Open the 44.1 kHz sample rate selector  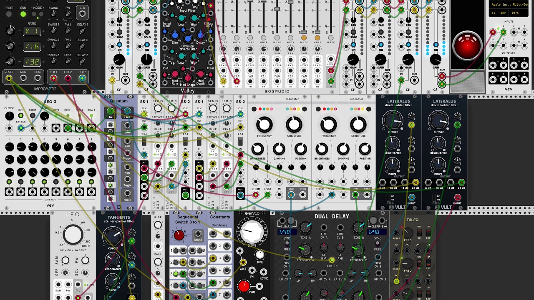[498, 13]
